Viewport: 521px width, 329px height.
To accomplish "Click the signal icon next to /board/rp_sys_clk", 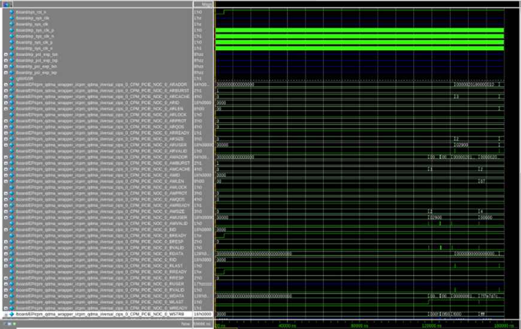I will pos(11,24).
